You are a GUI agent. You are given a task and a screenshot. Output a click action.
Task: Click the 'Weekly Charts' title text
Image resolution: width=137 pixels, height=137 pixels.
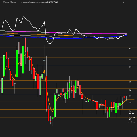pos(9,2)
